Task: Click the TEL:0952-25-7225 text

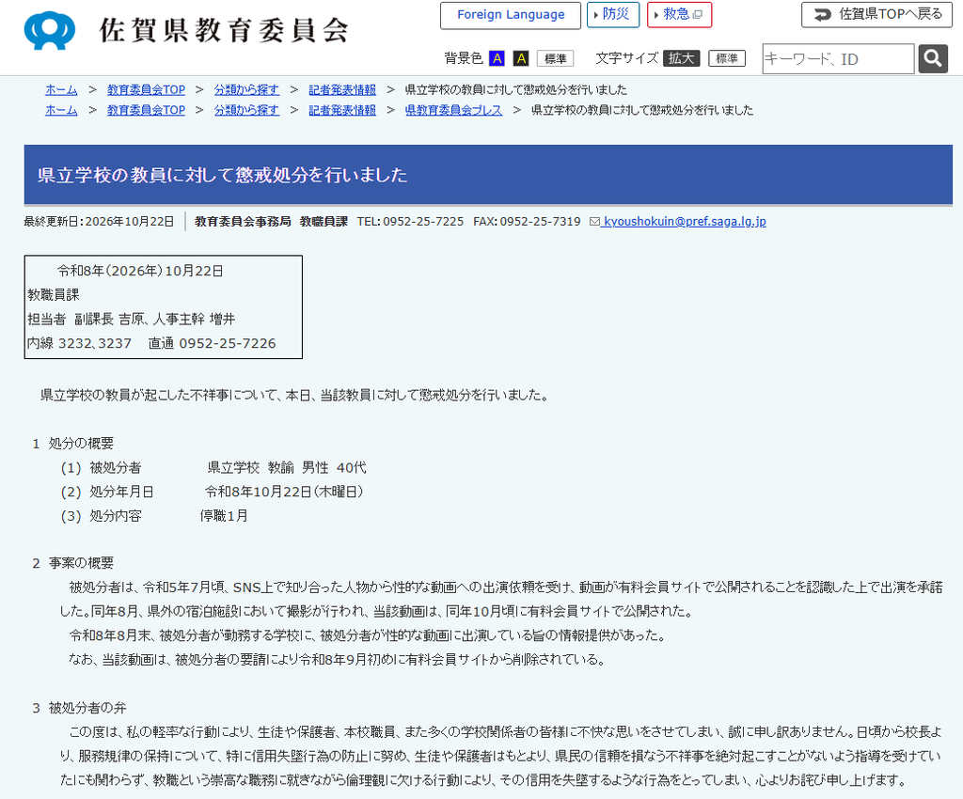Action: click(x=410, y=222)
